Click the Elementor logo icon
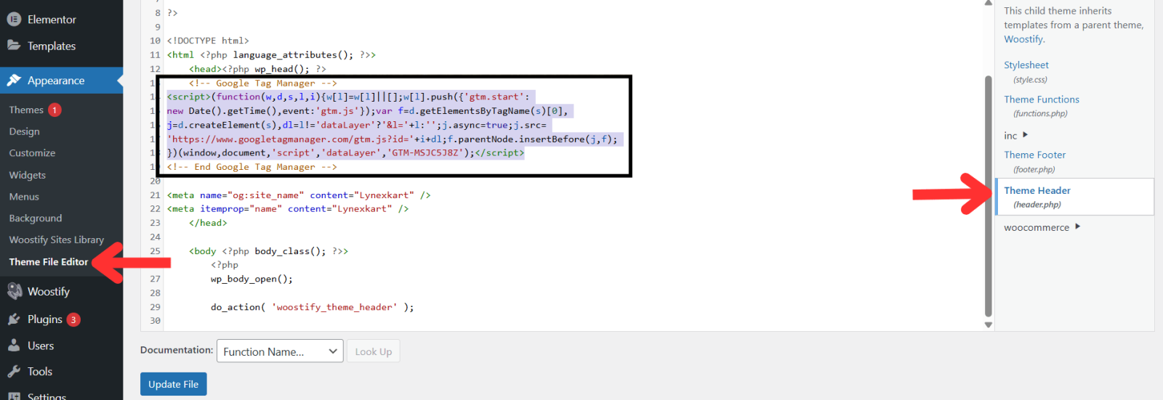This screenshot has width=1163, height=400. [14, 20]
